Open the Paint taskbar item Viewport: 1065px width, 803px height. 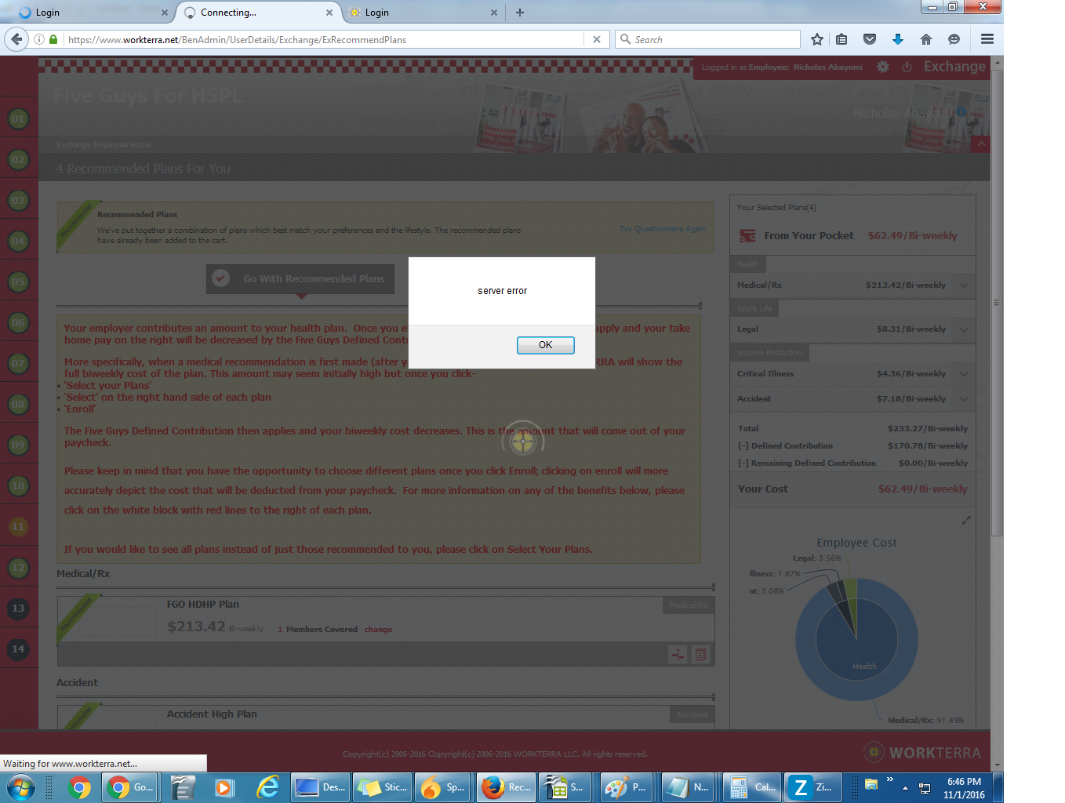tap(627, 787)
